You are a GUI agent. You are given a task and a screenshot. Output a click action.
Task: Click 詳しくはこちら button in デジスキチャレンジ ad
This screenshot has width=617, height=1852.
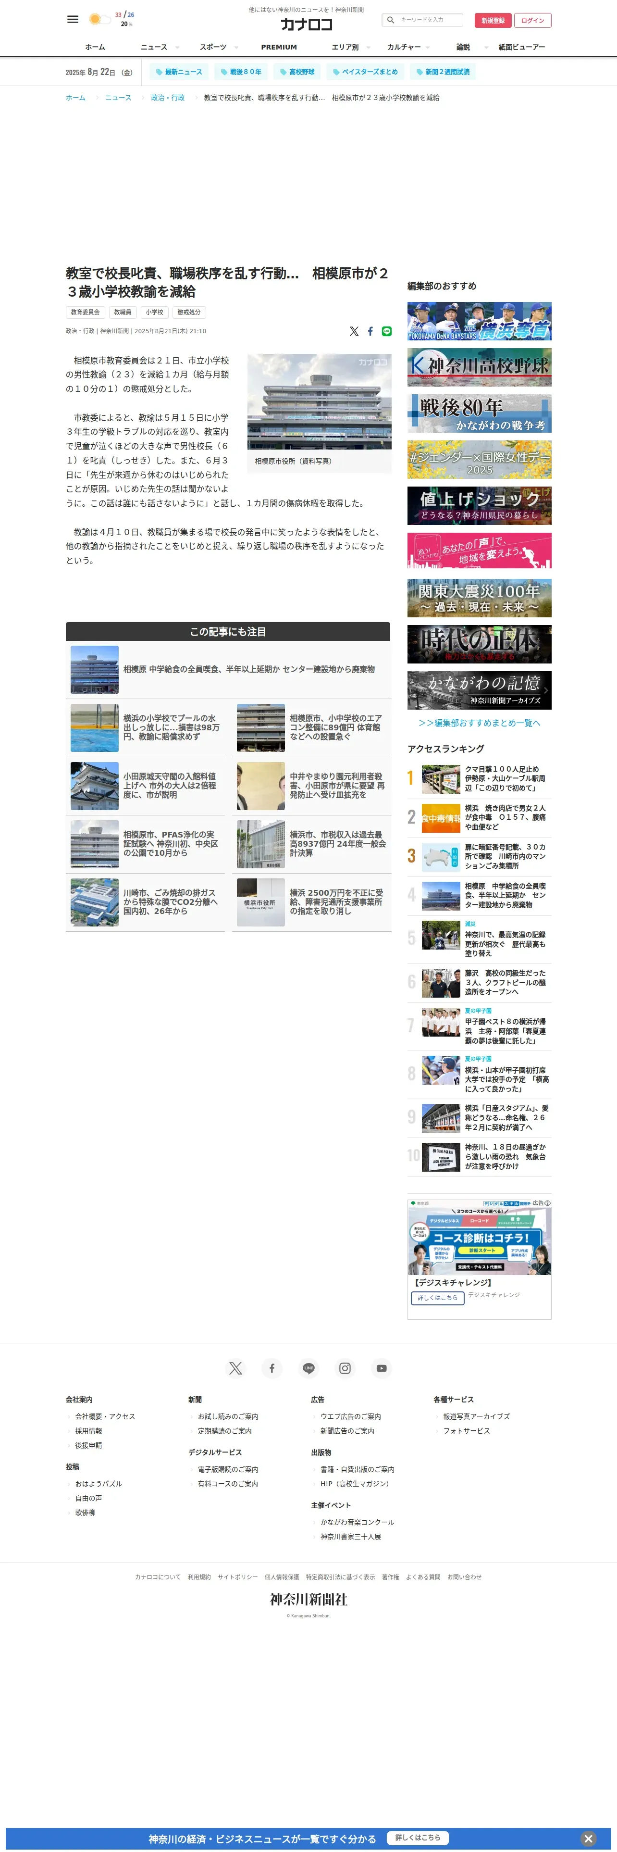[x=437, y=1298]
